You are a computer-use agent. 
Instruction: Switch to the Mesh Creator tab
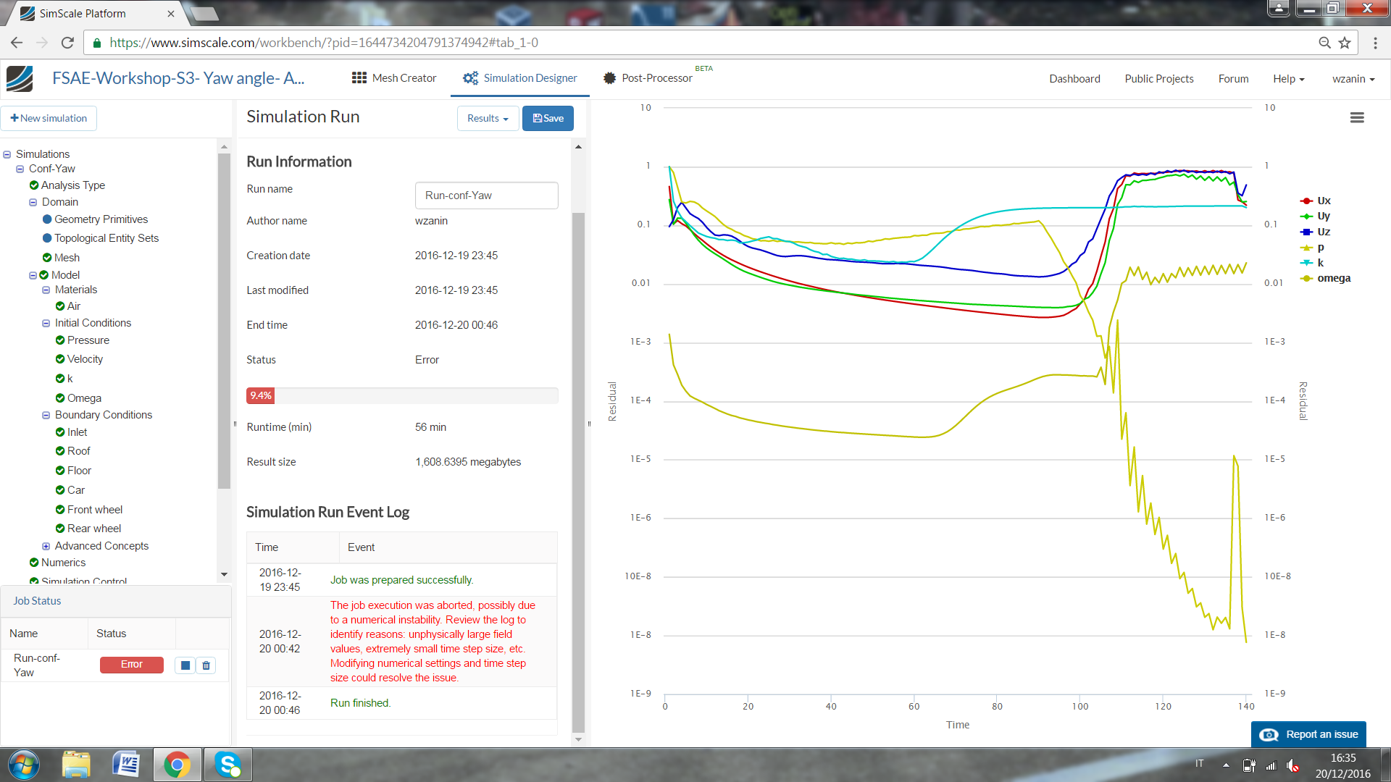pyautogui.click(x=394, y=78)
